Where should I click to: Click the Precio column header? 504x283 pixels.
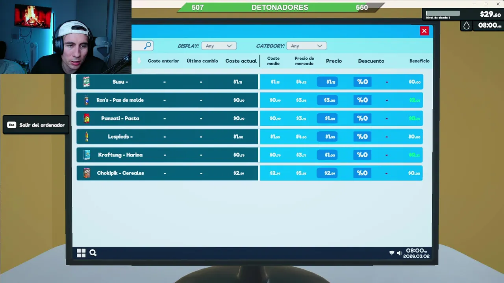(334, 61)
